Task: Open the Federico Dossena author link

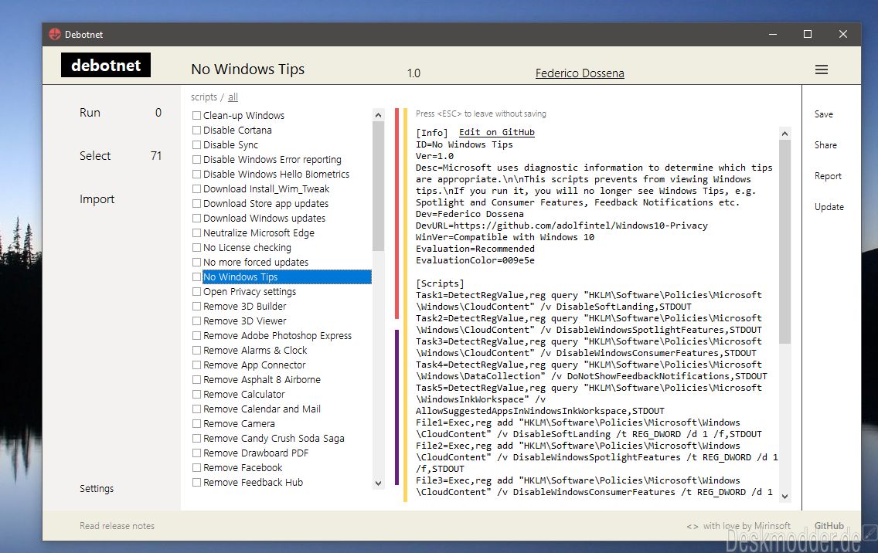Action: pyautogui.click(x=580, y=73)
